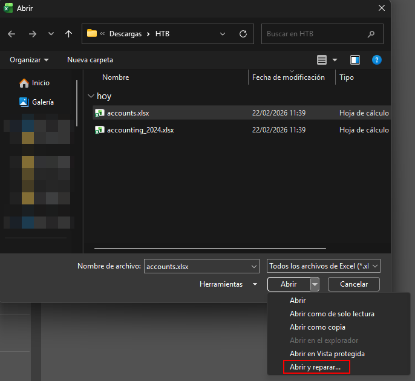Screen dimensions: 415x381
Task: Choose 'Abrir y reparar...' option
Action: tap(315, 367)
